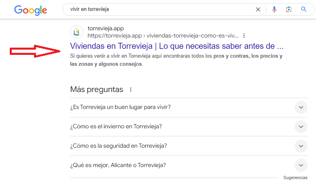Open the 'Viviendas en Torrevieja' result title link

tap(176, 46)
